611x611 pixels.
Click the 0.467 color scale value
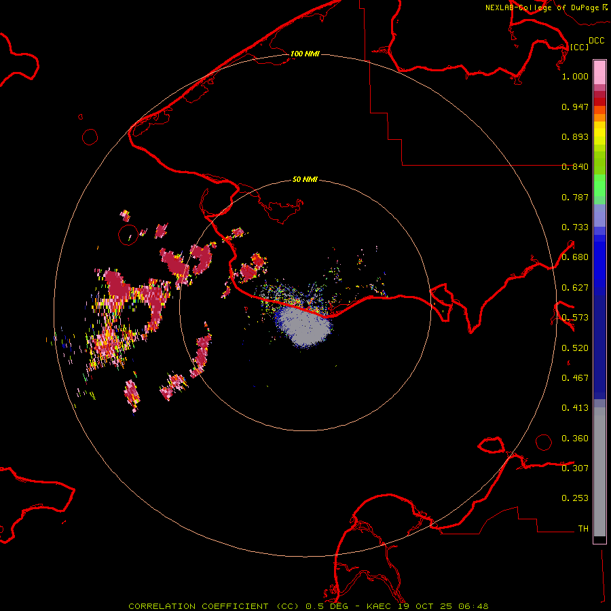point(575,378)
